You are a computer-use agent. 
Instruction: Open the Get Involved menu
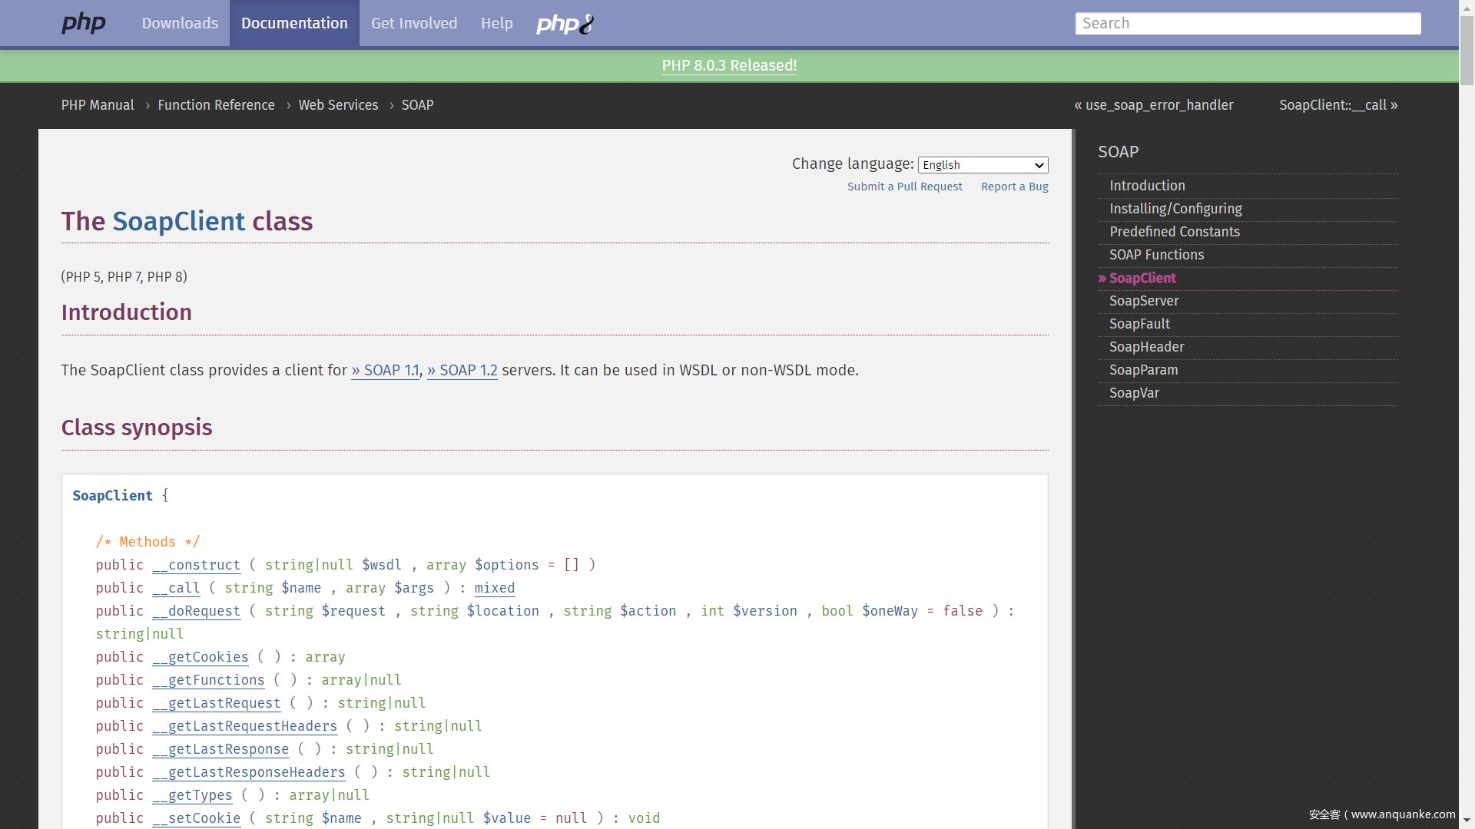click(414, 23)
